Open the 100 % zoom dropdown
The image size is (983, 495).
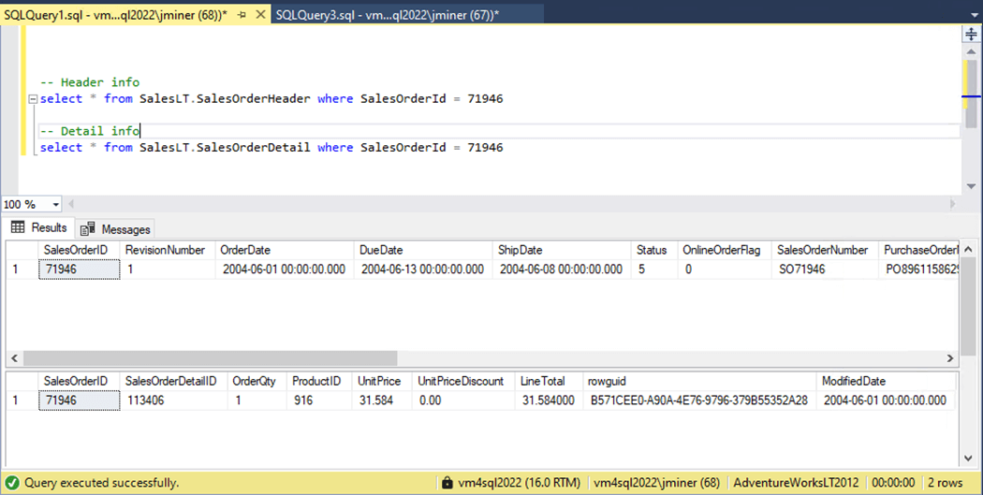[56, 204]
